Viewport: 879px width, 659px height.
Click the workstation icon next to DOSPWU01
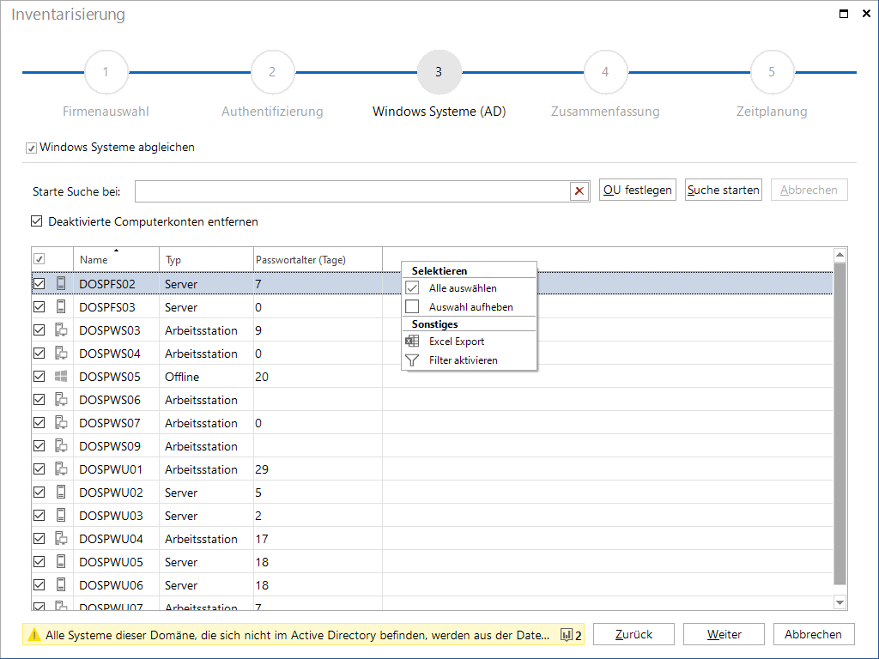tap(61, 469)
